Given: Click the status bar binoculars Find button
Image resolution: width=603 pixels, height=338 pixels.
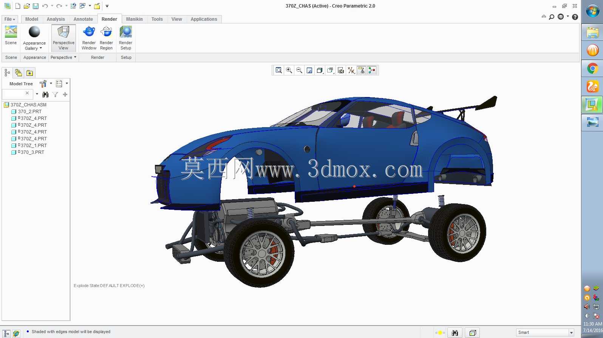Looking at the screenshot, I should (455, 333).
